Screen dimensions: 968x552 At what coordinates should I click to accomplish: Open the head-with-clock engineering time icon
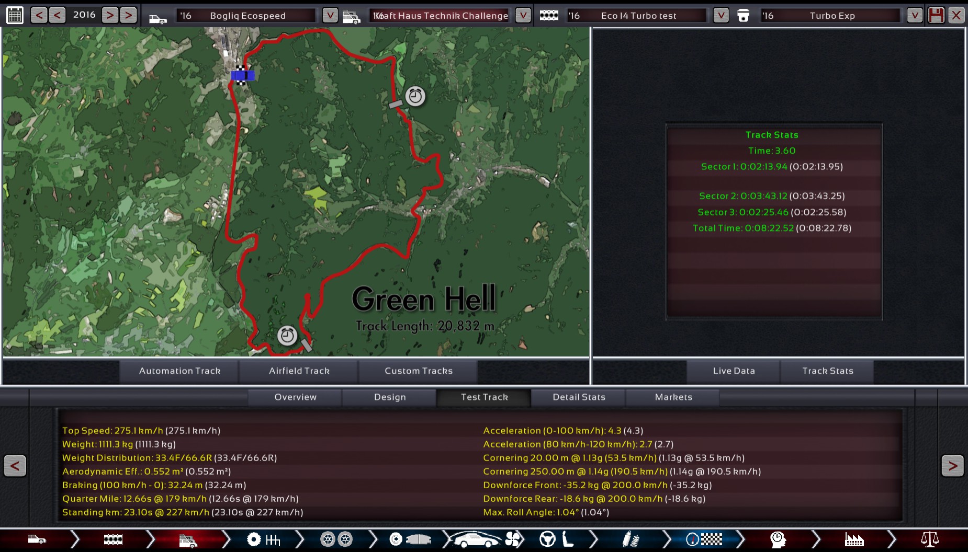click(x=778, y=539)
